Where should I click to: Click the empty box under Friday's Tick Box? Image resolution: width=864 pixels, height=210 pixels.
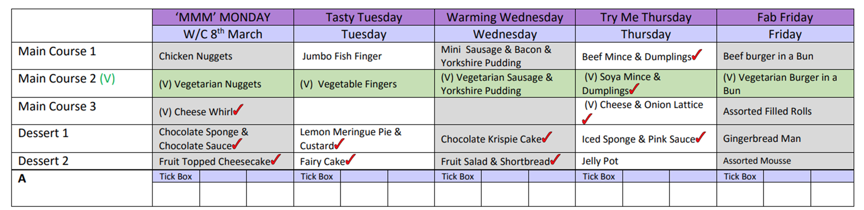pyautogui.click(x=740, y=194)
